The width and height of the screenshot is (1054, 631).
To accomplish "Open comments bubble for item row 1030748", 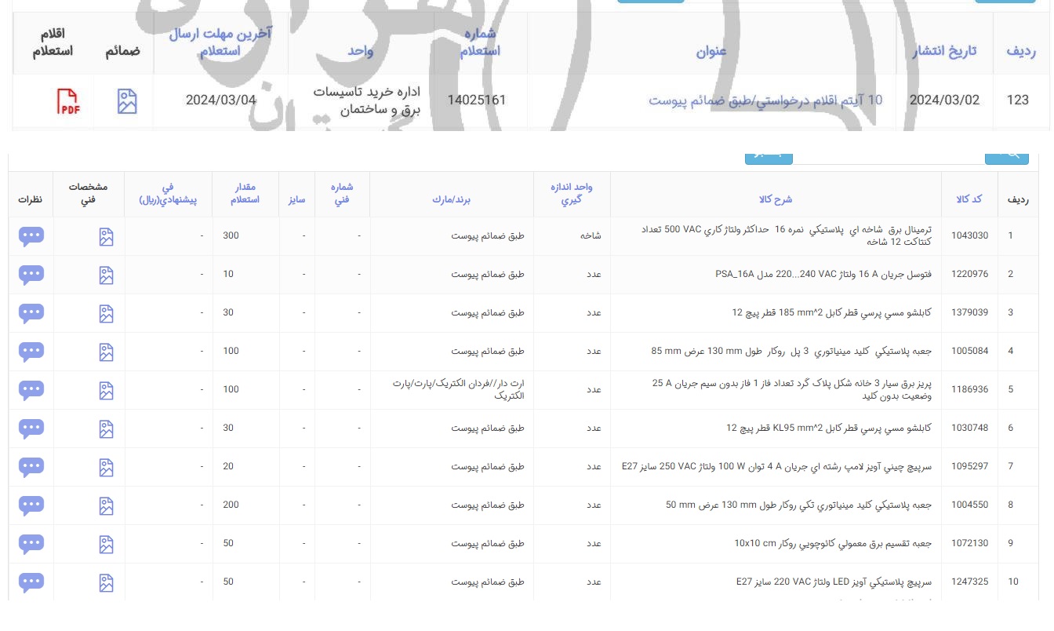I will coord(31,429).
